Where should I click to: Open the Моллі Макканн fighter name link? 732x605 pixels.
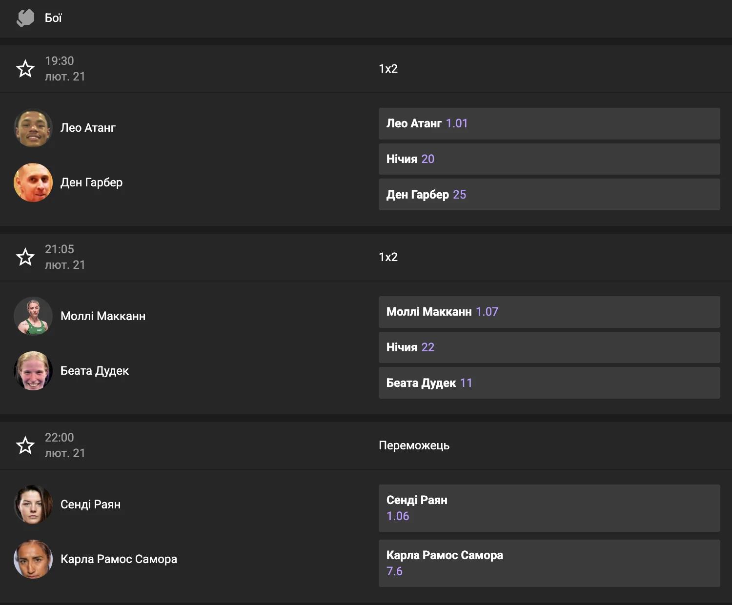point(103,316)
